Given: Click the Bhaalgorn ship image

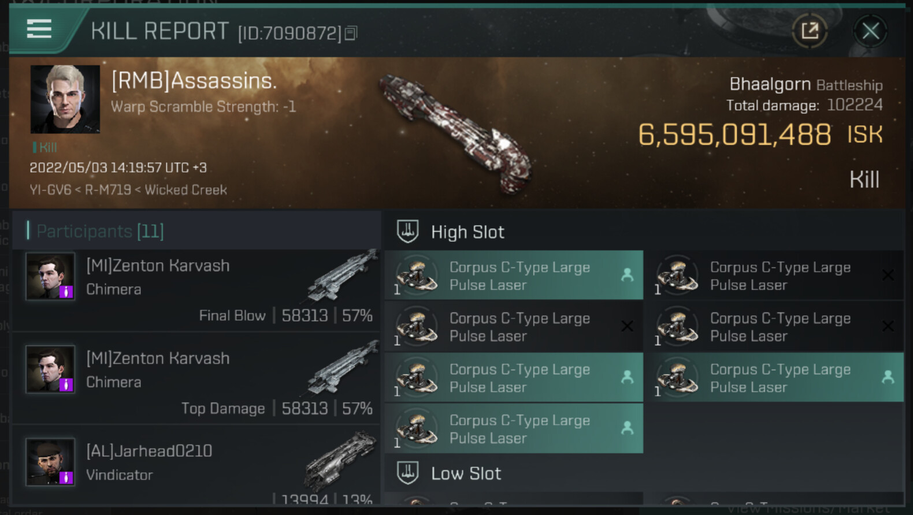Looking at the screenshot, I should coord(456,134).
